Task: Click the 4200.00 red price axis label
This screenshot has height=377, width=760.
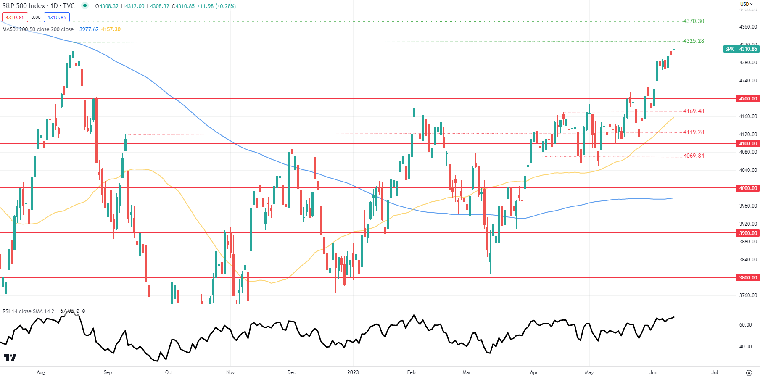Action: coord(748,99)
